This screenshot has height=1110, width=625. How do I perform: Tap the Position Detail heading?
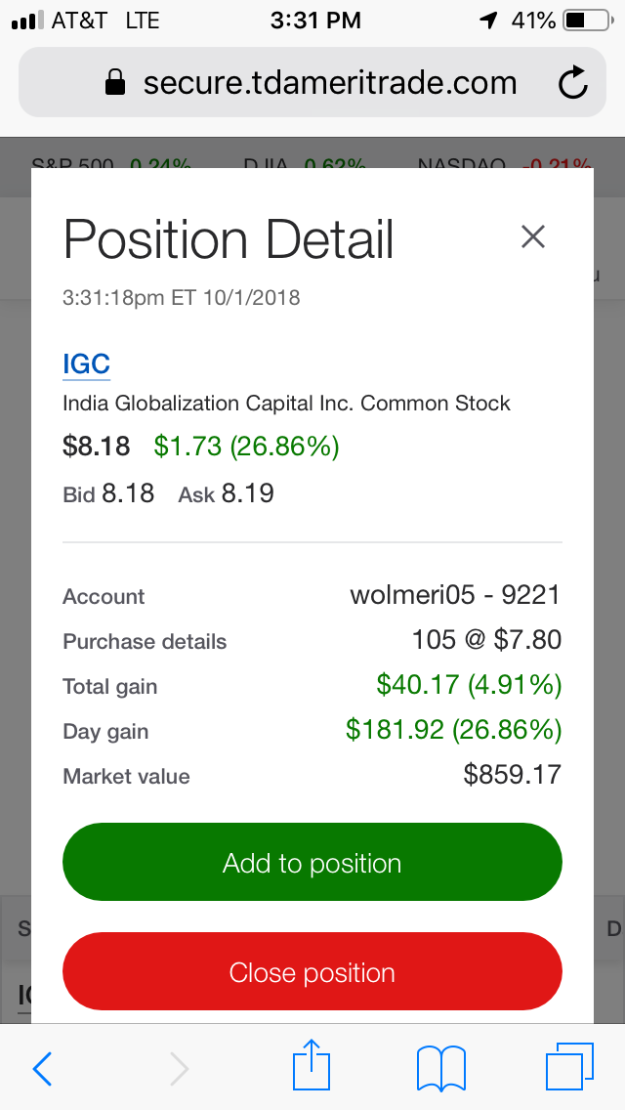pyautogui.click(x=229, y=239)
